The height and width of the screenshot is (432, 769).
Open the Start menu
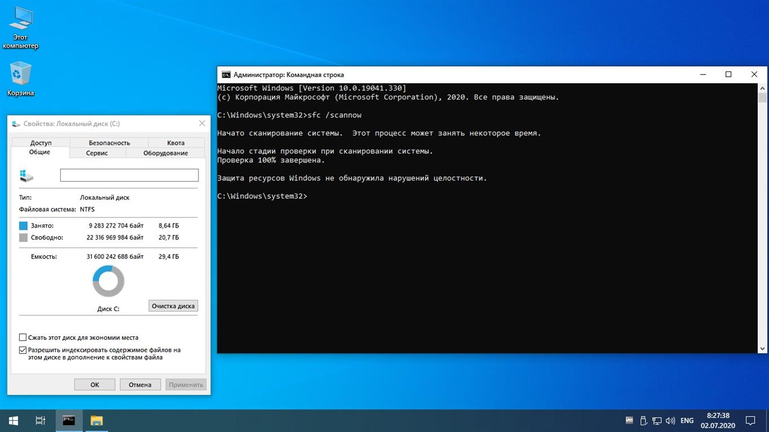12,420
